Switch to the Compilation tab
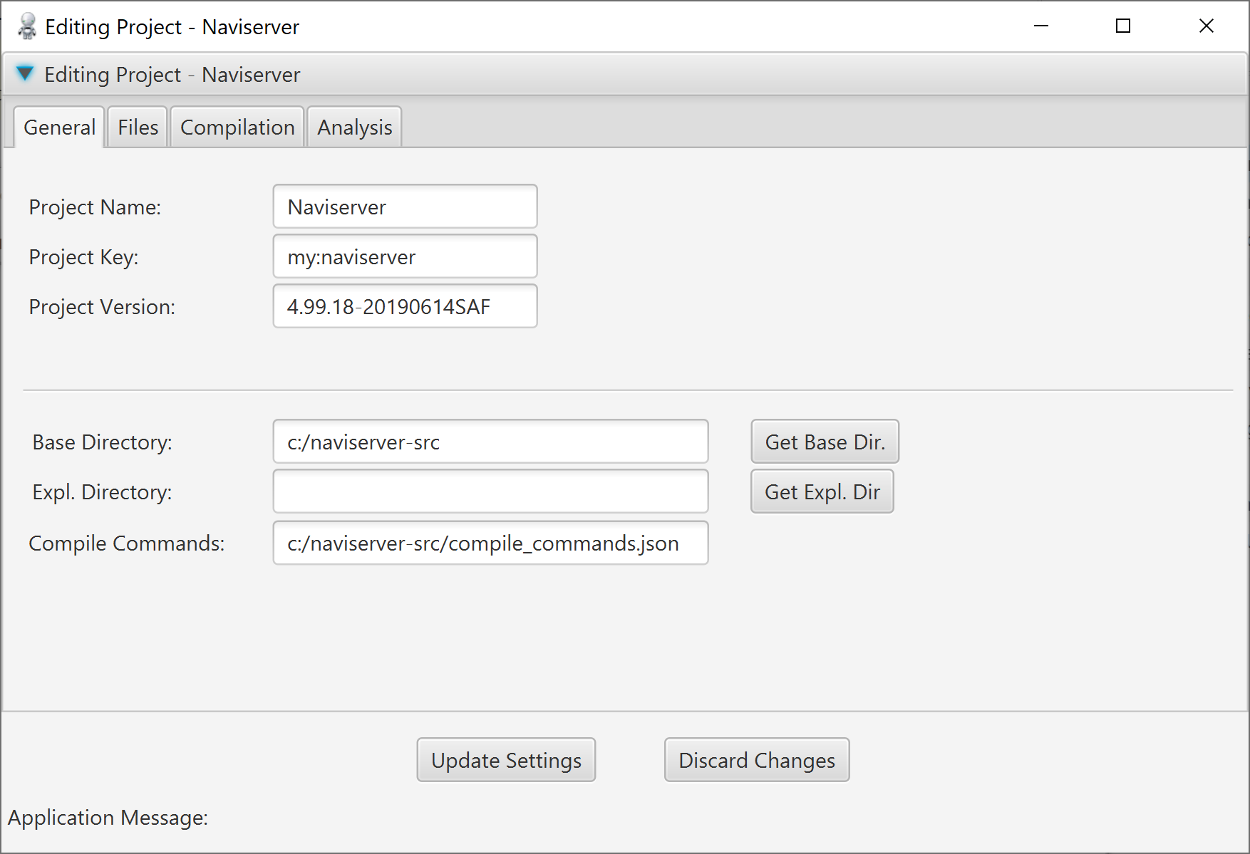Screen dimensions: 1250x854 (x=237, y=127)
